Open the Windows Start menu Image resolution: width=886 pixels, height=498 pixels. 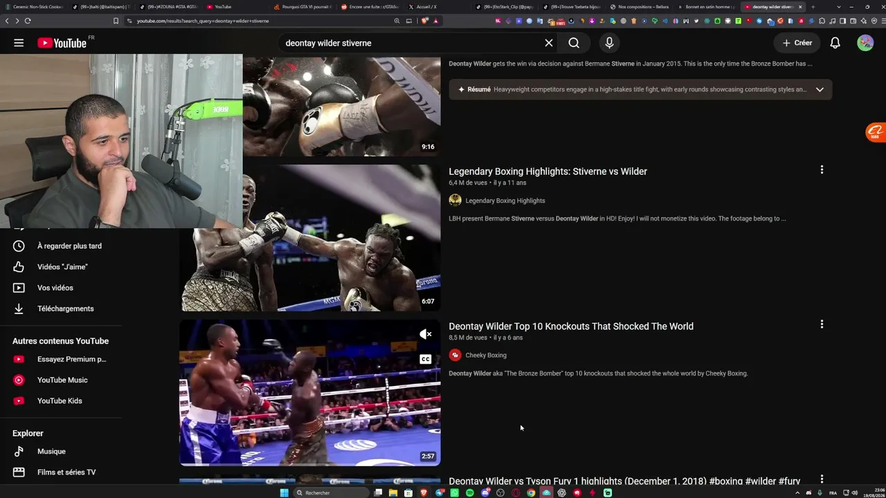click(284, 493)
